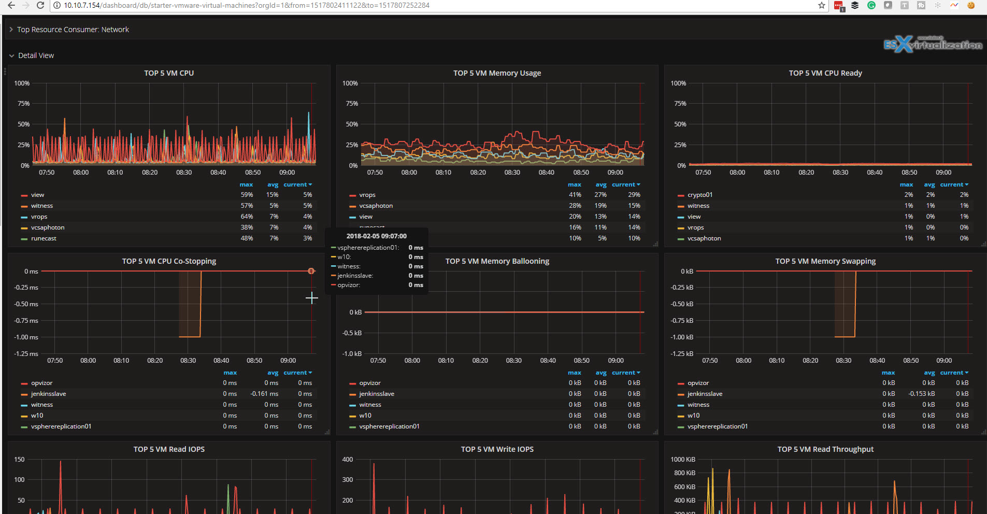Toggle the 'vcsaphoton' series in Memory Usage legend
The image size is (987, 514).
[376, 206]
